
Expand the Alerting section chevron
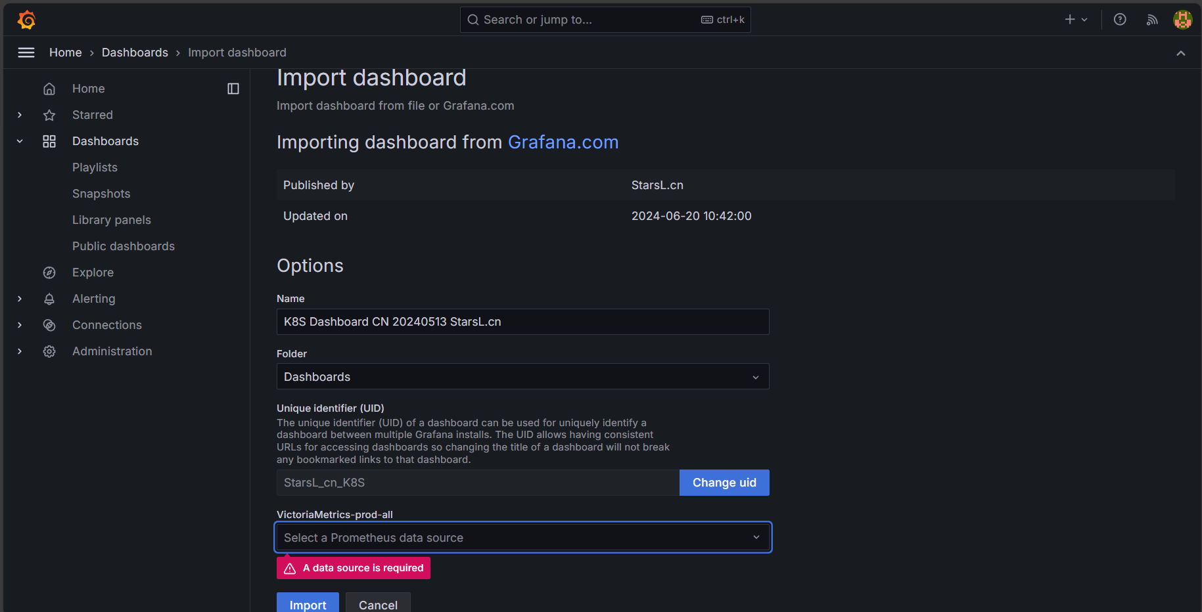20,299
